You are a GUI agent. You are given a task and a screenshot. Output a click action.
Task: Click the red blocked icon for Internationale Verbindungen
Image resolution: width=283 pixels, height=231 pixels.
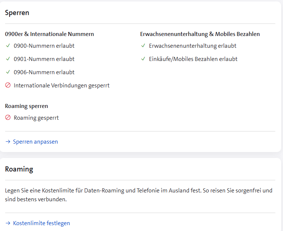(8, 86)
